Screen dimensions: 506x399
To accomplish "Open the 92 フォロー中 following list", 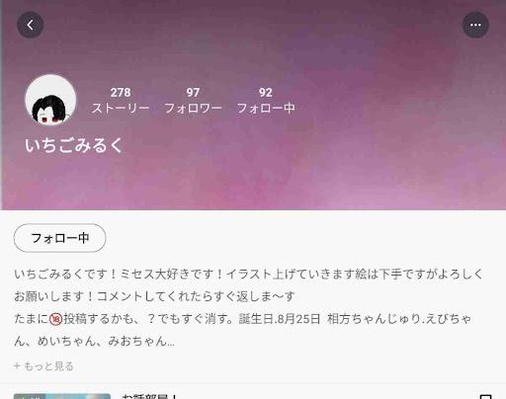I will [266, 101].
